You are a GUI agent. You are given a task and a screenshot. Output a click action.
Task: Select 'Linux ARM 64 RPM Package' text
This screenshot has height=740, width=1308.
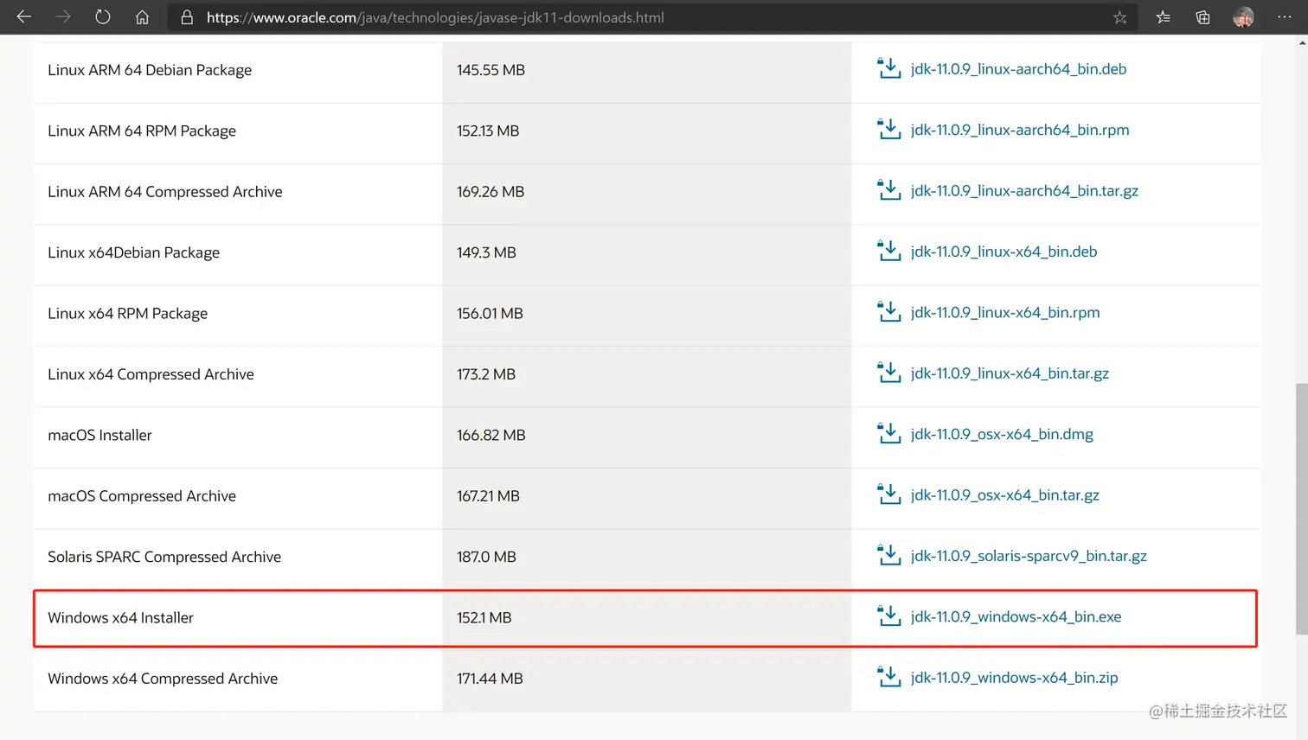[142, 131]
